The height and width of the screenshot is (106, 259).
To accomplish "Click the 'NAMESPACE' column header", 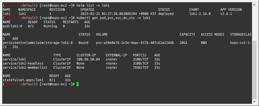I will pos(27,10).
